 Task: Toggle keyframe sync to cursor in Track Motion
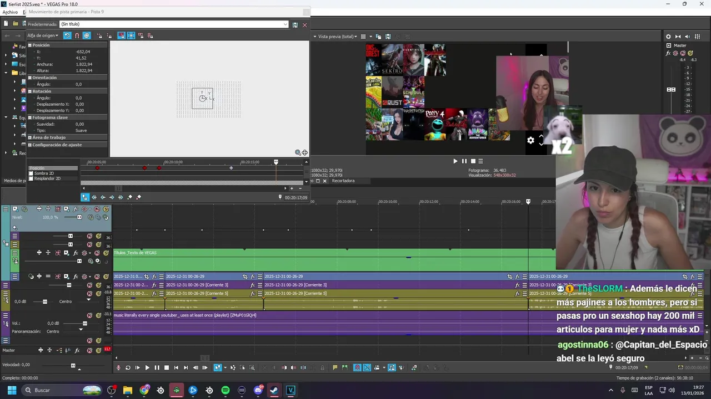(85, 197)
